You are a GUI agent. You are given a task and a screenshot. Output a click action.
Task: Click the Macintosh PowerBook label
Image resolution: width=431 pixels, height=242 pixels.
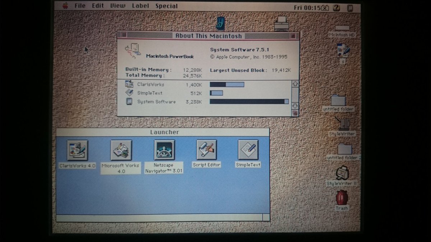(170, 56)
